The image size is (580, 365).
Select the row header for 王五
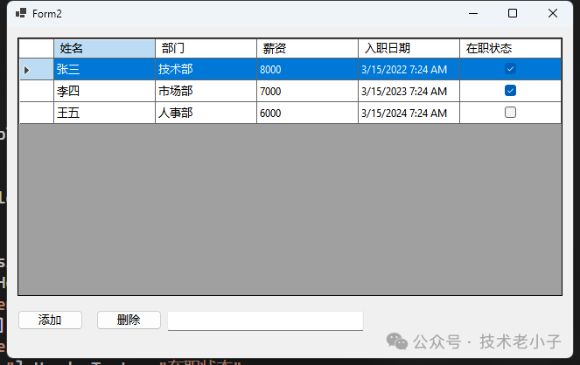pyautogui.click(x=36, y=113)
